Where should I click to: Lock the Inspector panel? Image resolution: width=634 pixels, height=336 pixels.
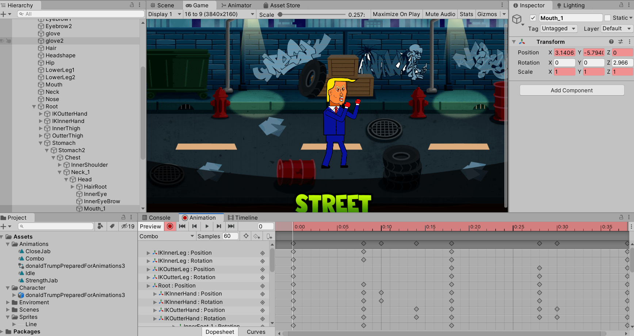[621, 5]
